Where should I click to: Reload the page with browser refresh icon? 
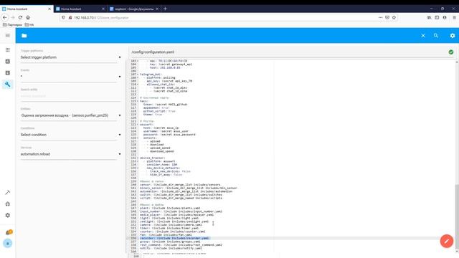[20, 17]
